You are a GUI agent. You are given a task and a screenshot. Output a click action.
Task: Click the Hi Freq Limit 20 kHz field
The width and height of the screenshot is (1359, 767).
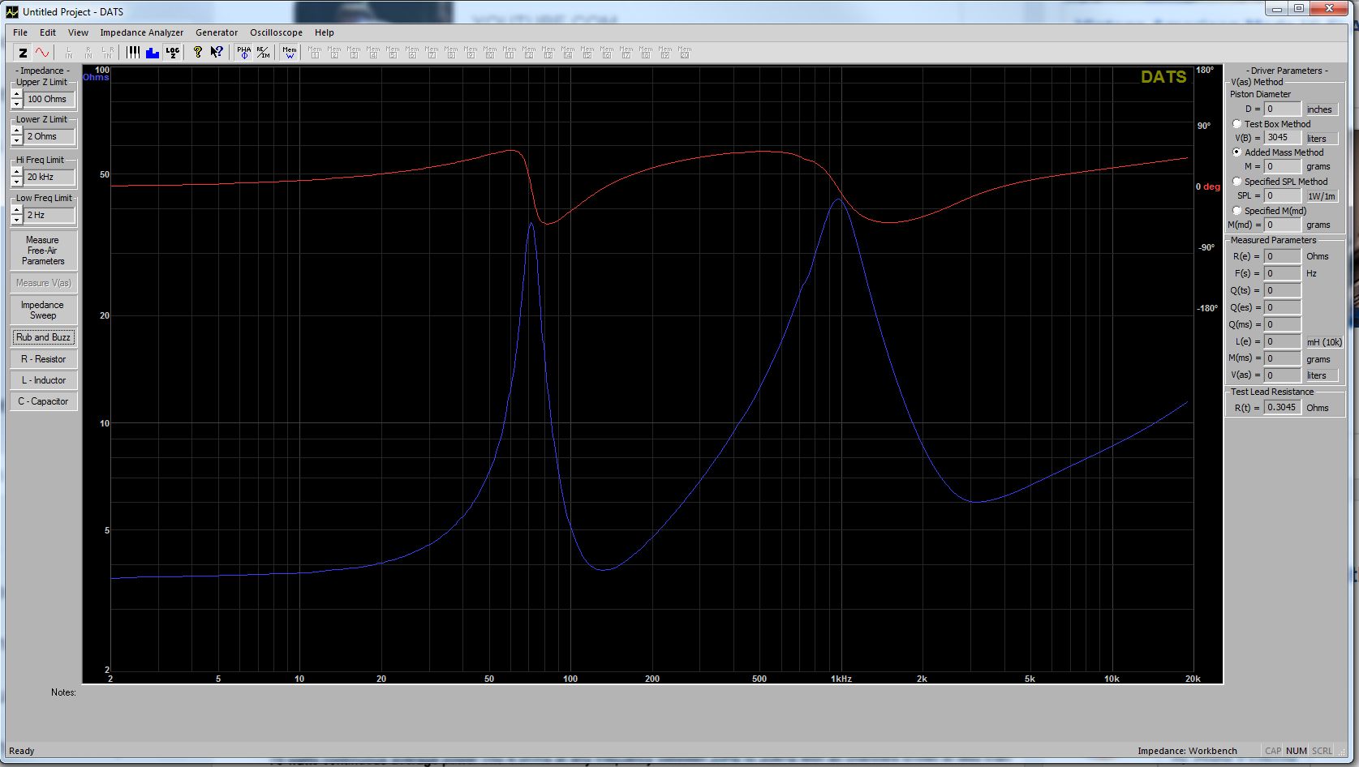pyautogui.click(x=49, y=177)
